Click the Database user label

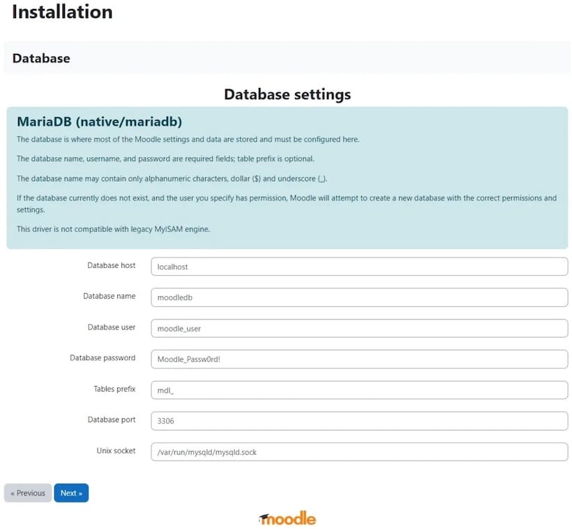pos(112,327)
